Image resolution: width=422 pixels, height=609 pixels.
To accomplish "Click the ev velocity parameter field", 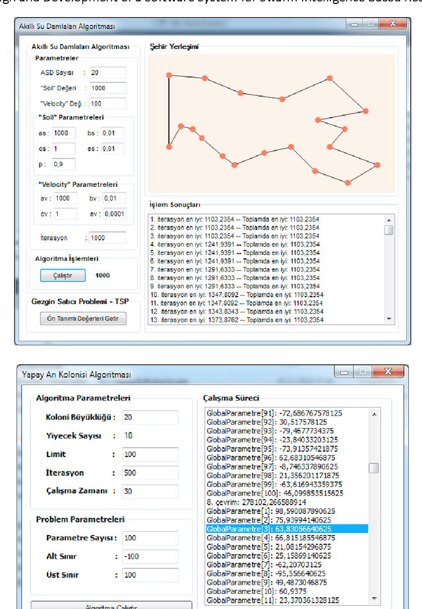I will [115, 213].
